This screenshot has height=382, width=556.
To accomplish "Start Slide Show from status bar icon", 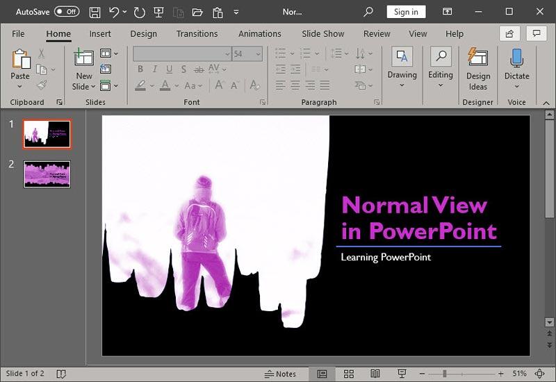I will (x=402, y=374).
